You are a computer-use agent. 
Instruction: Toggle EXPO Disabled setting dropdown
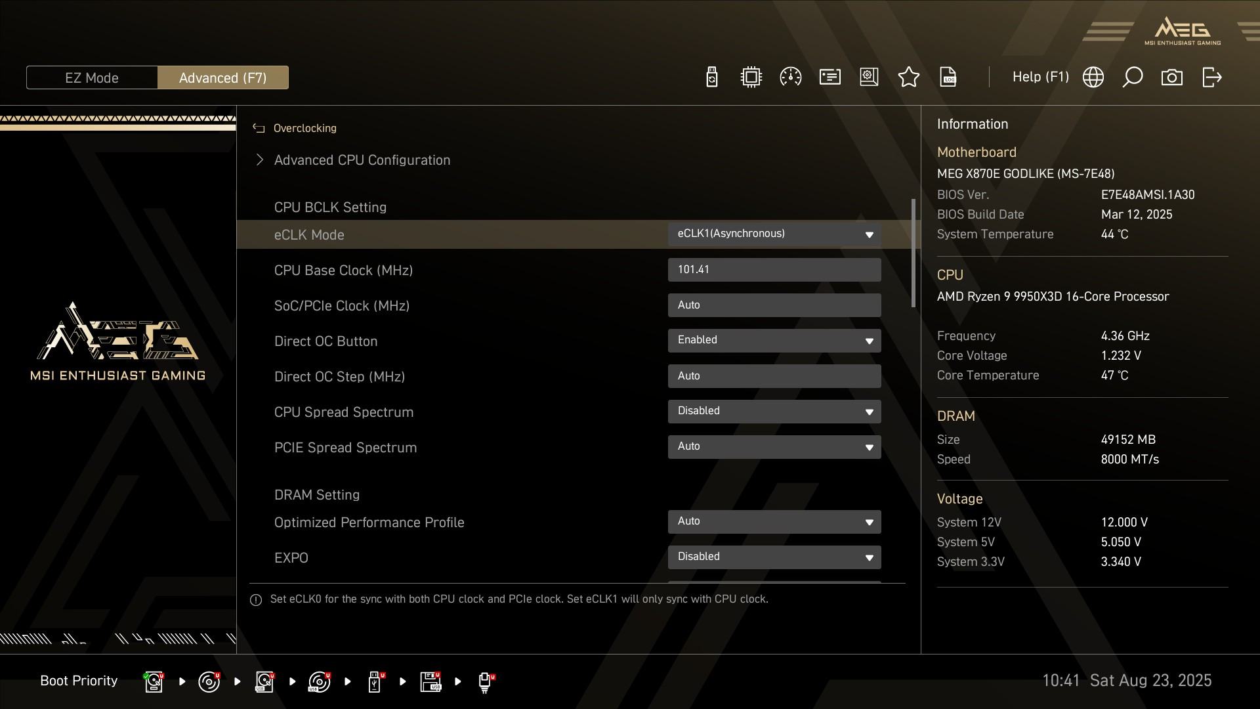(774, 557)
